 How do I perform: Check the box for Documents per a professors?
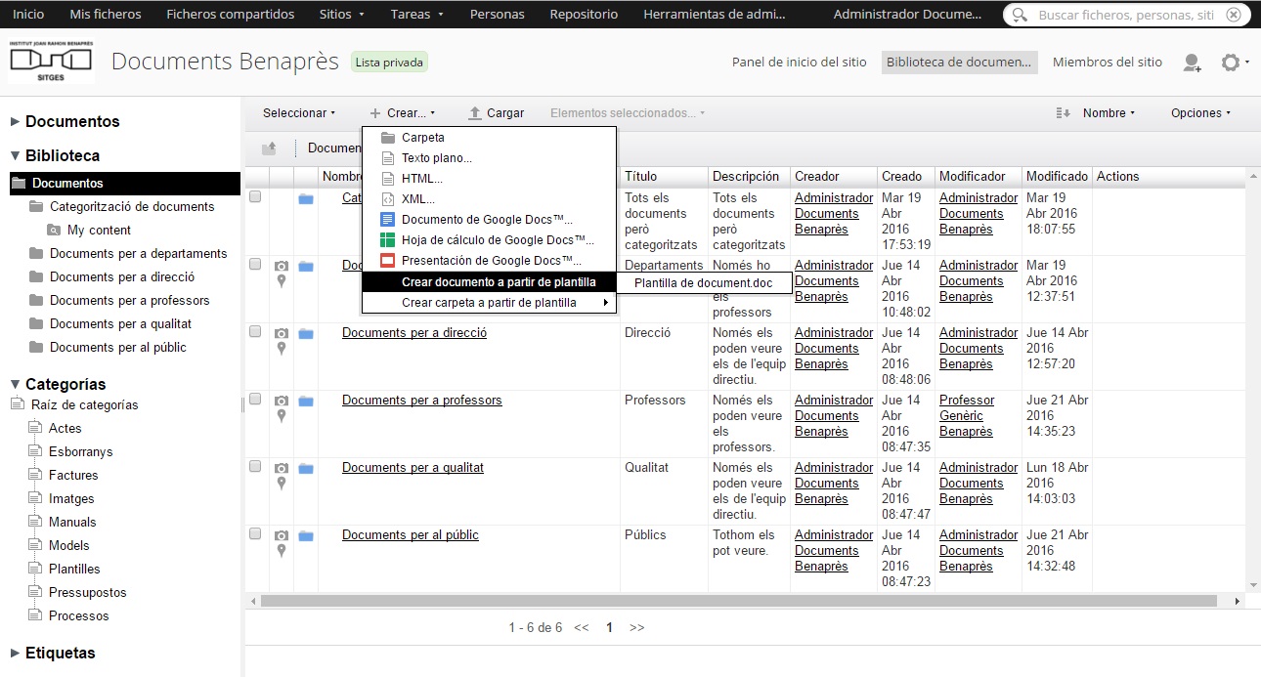[255, 399]
